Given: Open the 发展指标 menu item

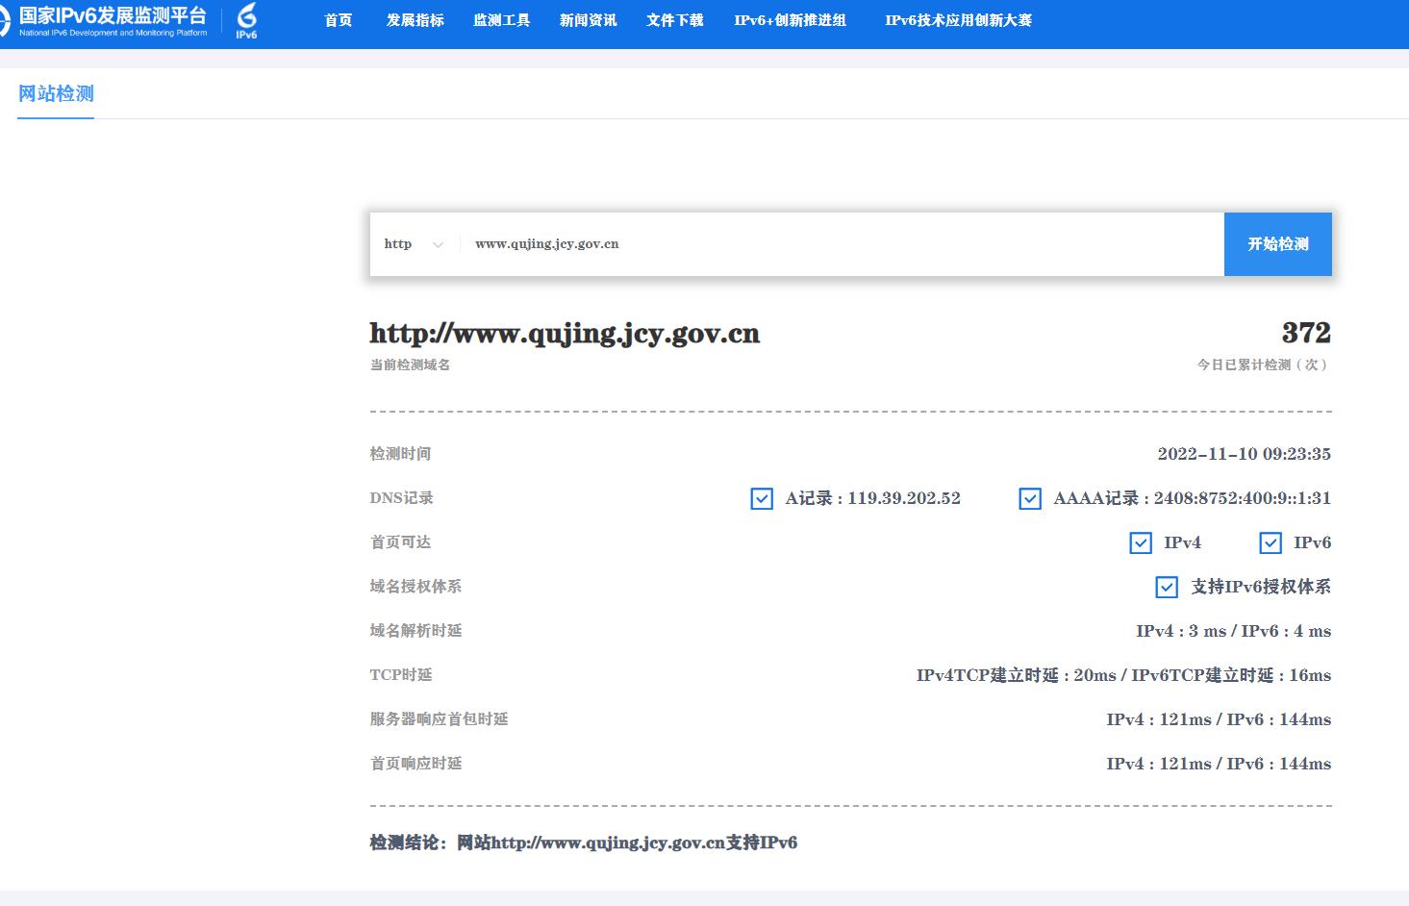Looking at the screenshot, I should click(415, 20).
